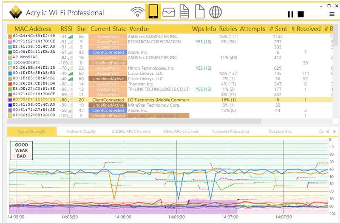The height and width of the screenshot is (223, 340).
Task: Open the Networks Requested tab
Action: pyautogui.click(x=230, y=132)
